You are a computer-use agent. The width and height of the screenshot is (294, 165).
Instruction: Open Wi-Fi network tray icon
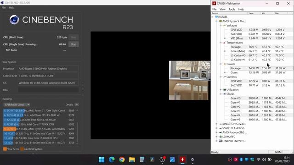point(258,159)
